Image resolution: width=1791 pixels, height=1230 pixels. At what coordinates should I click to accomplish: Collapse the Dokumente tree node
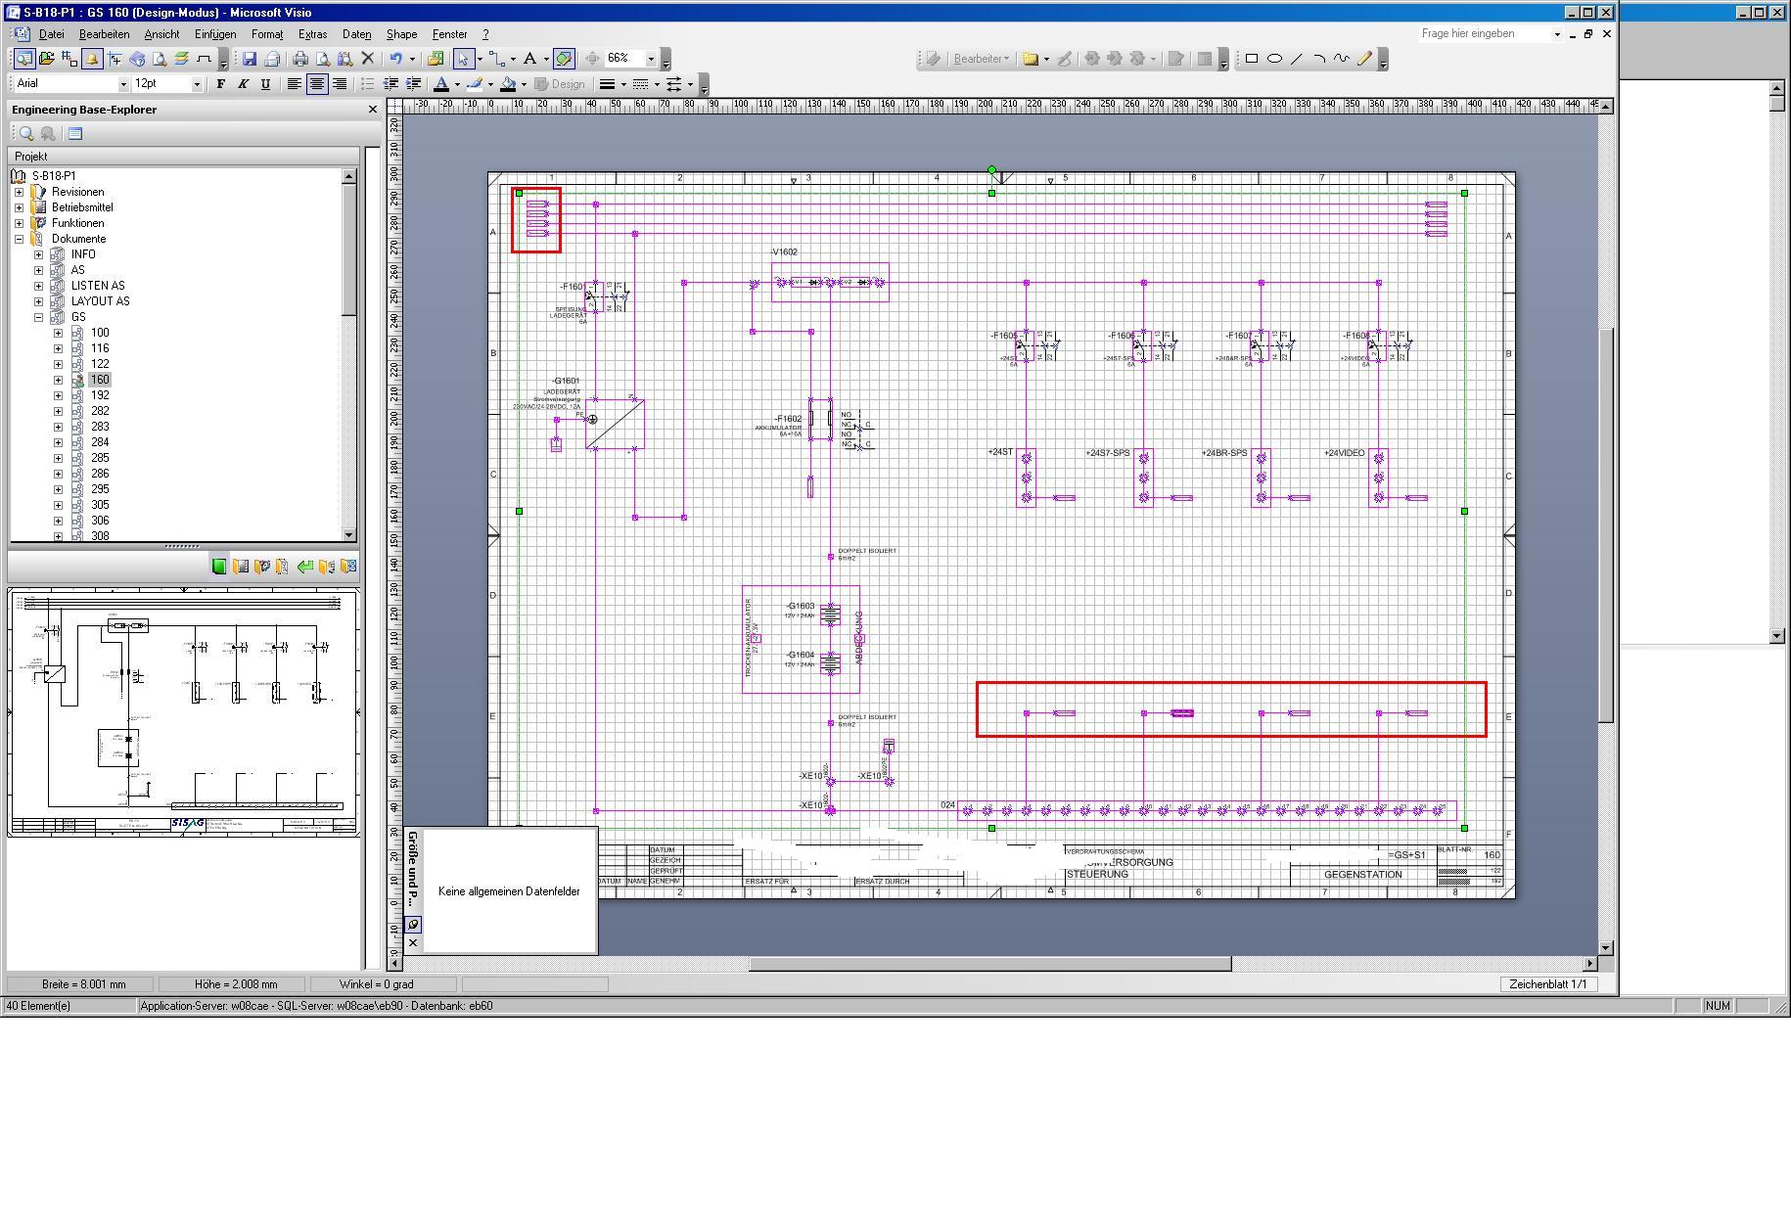click(x=19, y=239)
